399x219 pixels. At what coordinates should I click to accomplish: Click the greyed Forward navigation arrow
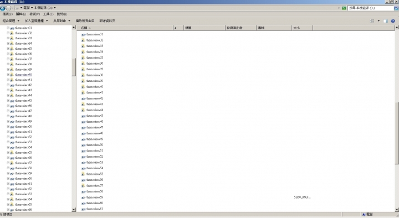pos(8,8)
